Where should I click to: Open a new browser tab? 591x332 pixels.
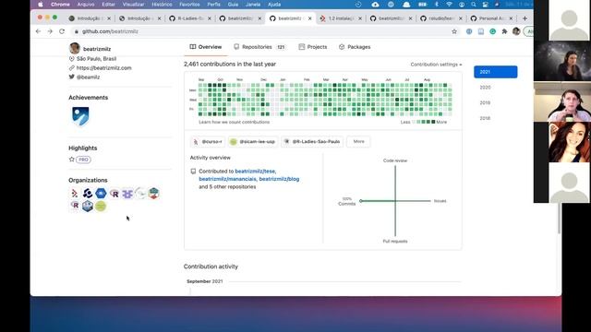[525, 18]
